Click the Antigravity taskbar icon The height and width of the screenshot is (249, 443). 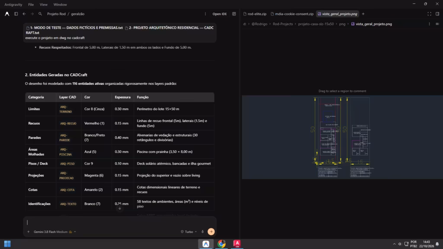point(205,244)
